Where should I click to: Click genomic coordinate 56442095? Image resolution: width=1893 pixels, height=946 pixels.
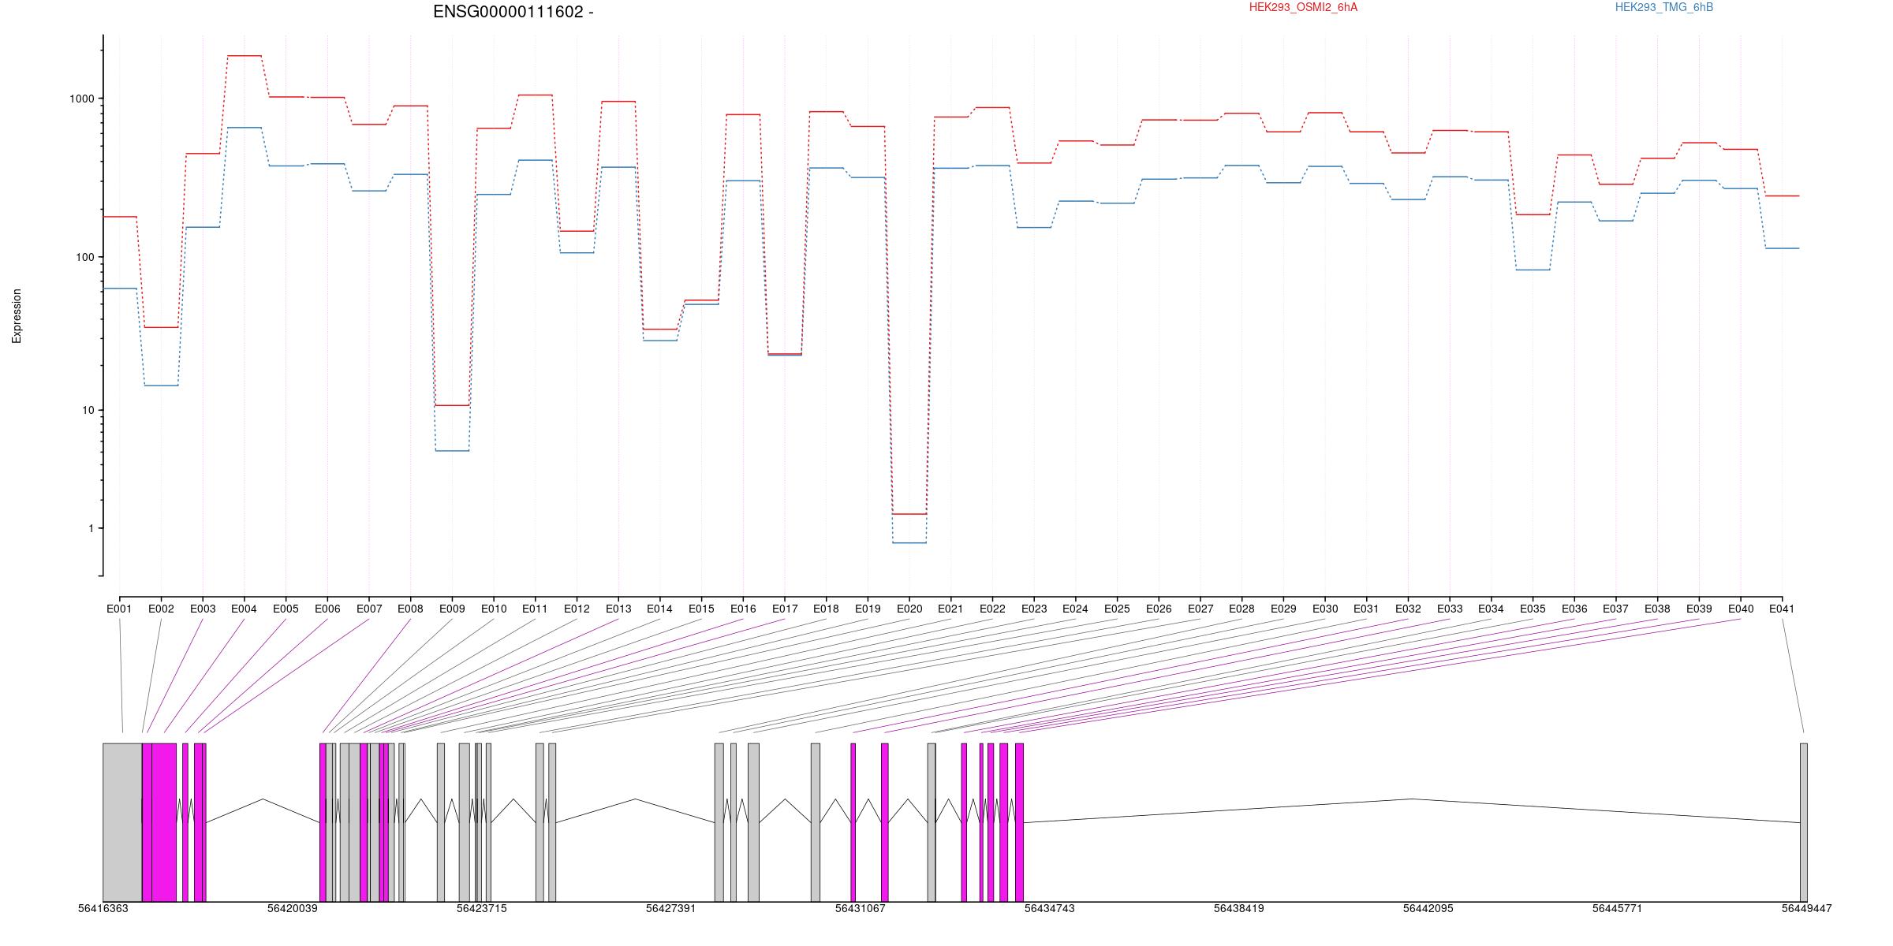tap(1428, 908)
